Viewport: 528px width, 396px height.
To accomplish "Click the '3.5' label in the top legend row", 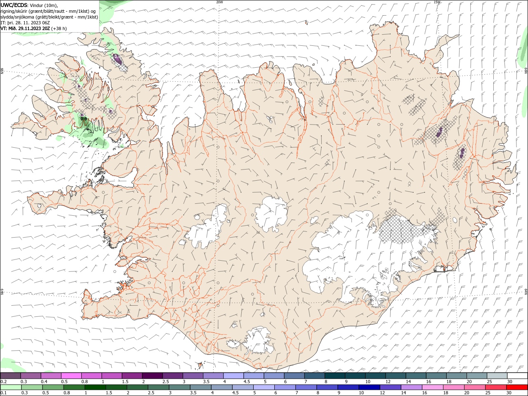I will (206, 382).
